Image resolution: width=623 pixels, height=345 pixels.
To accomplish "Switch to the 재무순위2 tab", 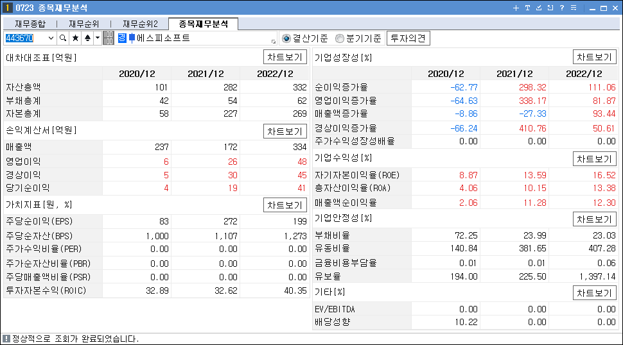I will click(140, 24).
